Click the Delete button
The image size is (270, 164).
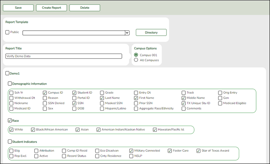point(85,8)
